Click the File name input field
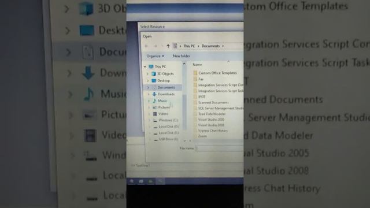 tap(220, 148)
